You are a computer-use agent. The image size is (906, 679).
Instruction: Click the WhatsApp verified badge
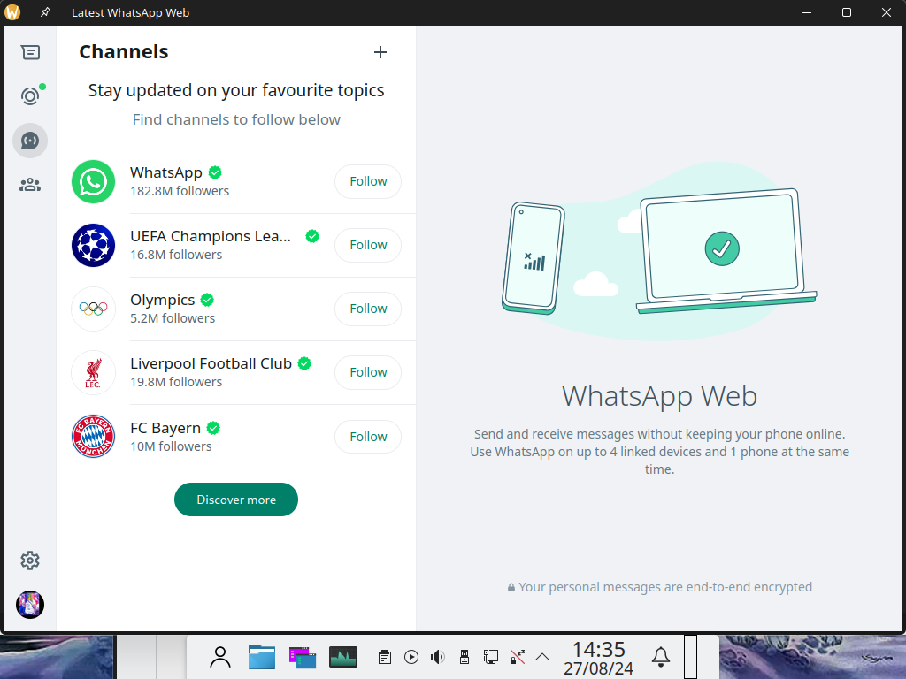click(x=215, y=172)
